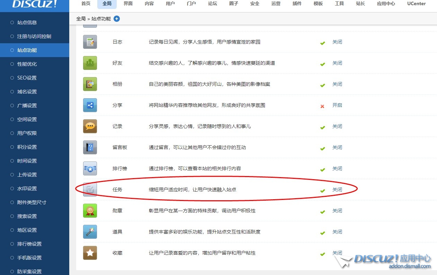Disable the 任务 feature via 关闭 link

click(337, 190)
